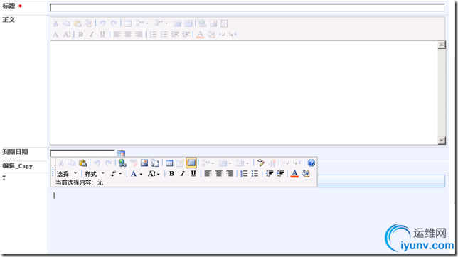
Task: Open help via blue question mark
Action: (x=311, y=163)
